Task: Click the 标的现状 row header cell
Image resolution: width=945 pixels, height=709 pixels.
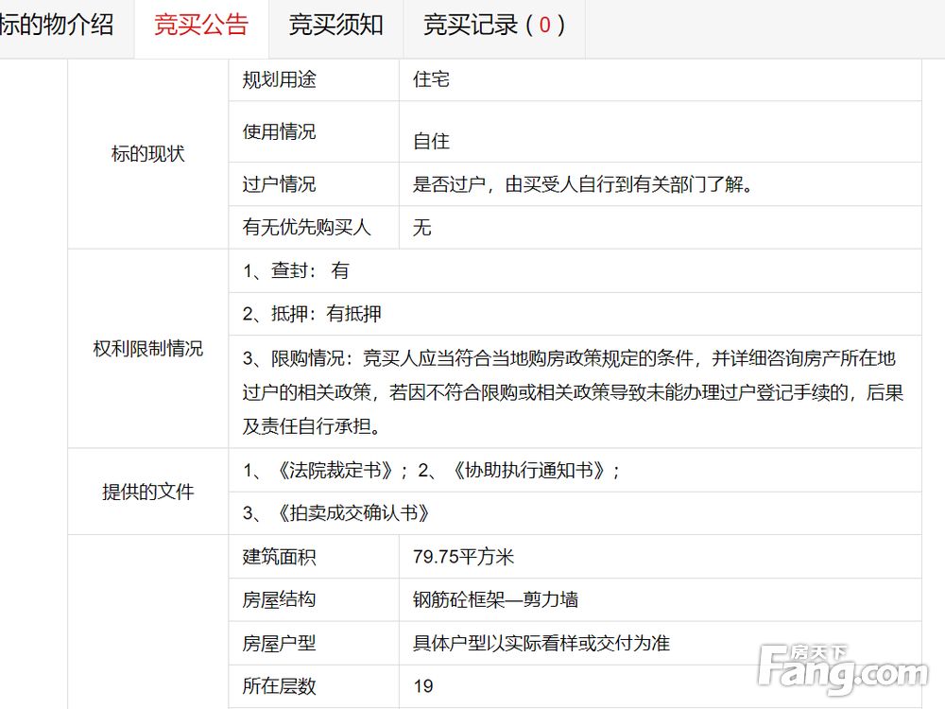Action: pyautogui.click(x=147, y=154)
